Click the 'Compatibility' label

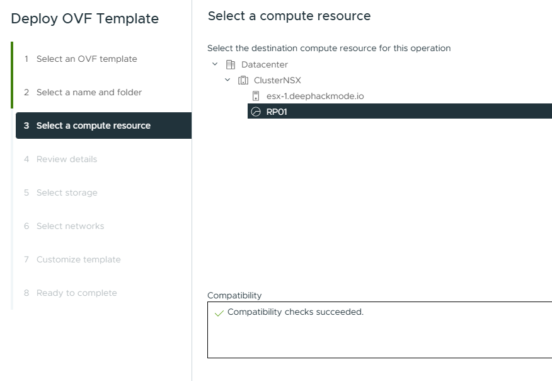(234, 295)
